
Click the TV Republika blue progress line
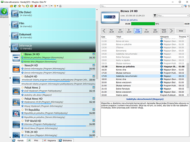[x=55, y=115]
